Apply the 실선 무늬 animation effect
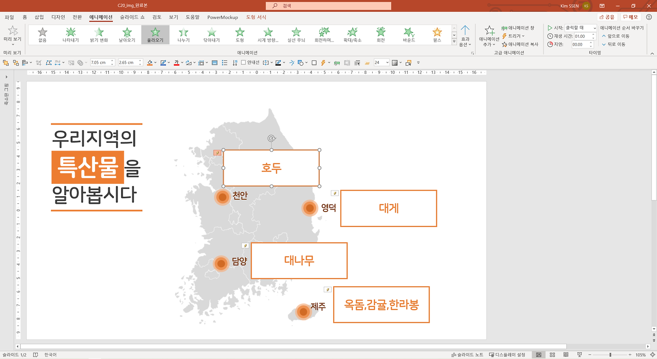This screenshot has width=657, height=359. pos(296,35)
